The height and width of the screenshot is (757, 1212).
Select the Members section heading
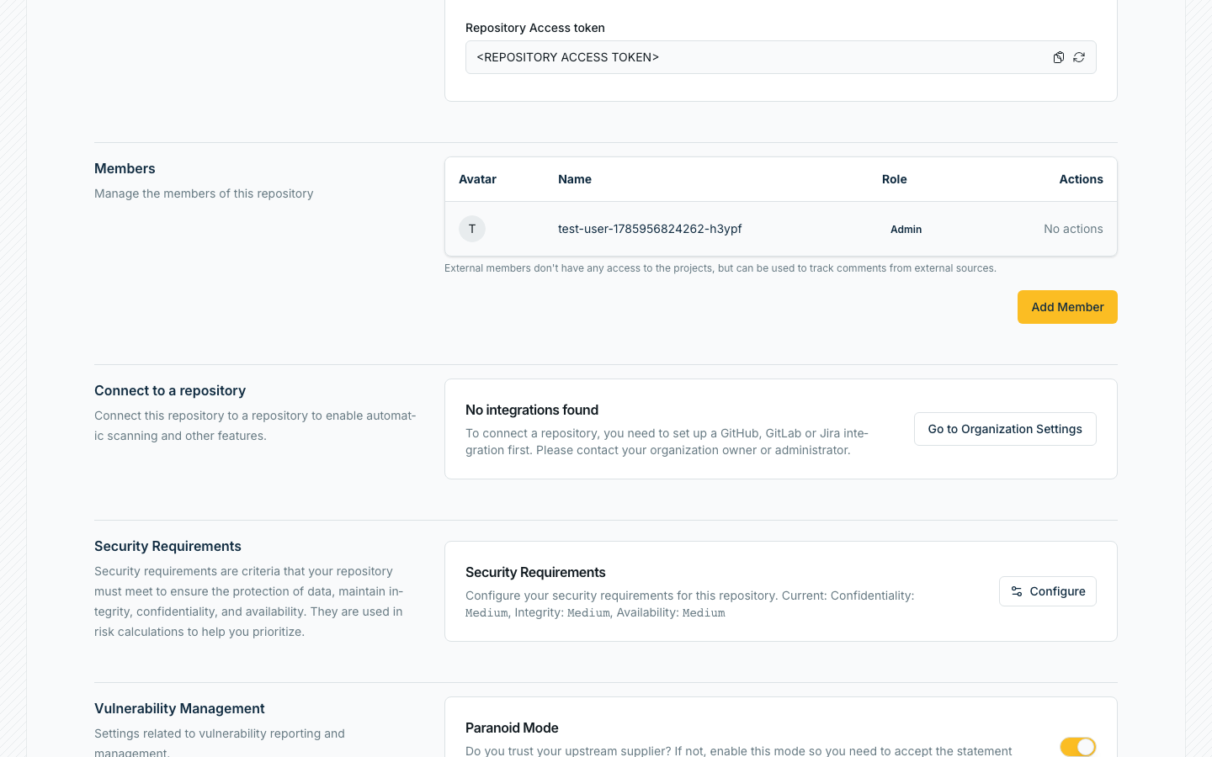[125, 168]
